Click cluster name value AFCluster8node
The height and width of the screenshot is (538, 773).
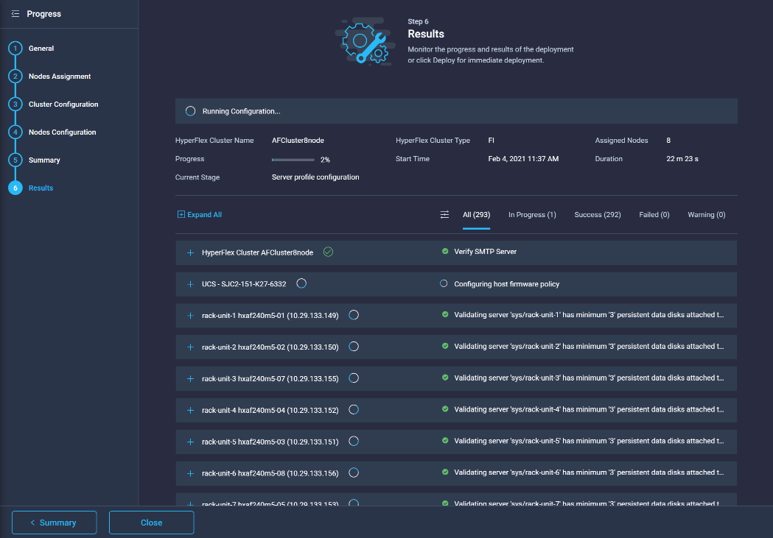point(298,141)
